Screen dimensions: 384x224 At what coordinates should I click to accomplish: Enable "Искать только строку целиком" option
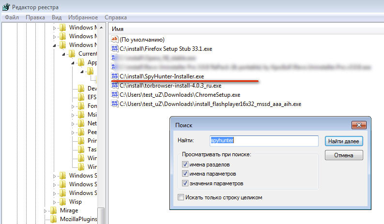181,197
